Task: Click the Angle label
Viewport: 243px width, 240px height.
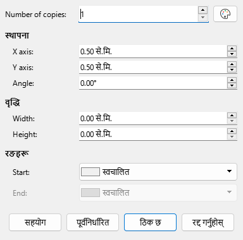Action: point(23,83)
